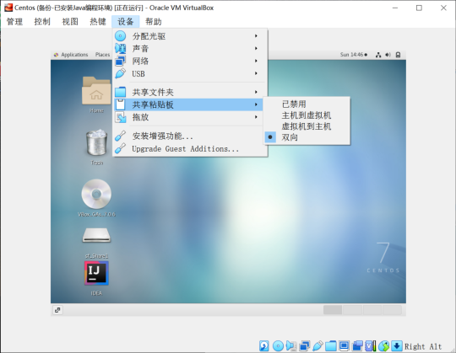Click the display settings icon in status bar
This screenshot has width=456, height=353.
point(344,345)
